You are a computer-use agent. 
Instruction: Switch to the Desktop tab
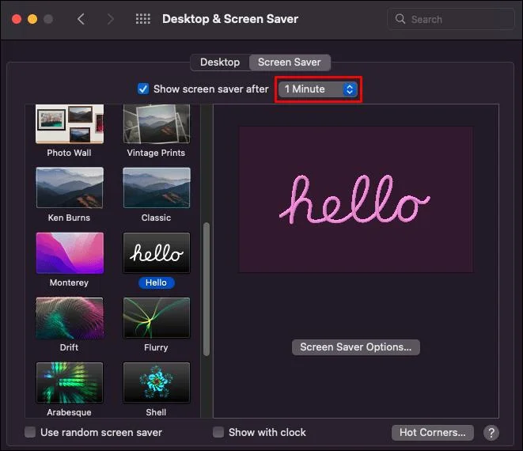tap(220, 63)
